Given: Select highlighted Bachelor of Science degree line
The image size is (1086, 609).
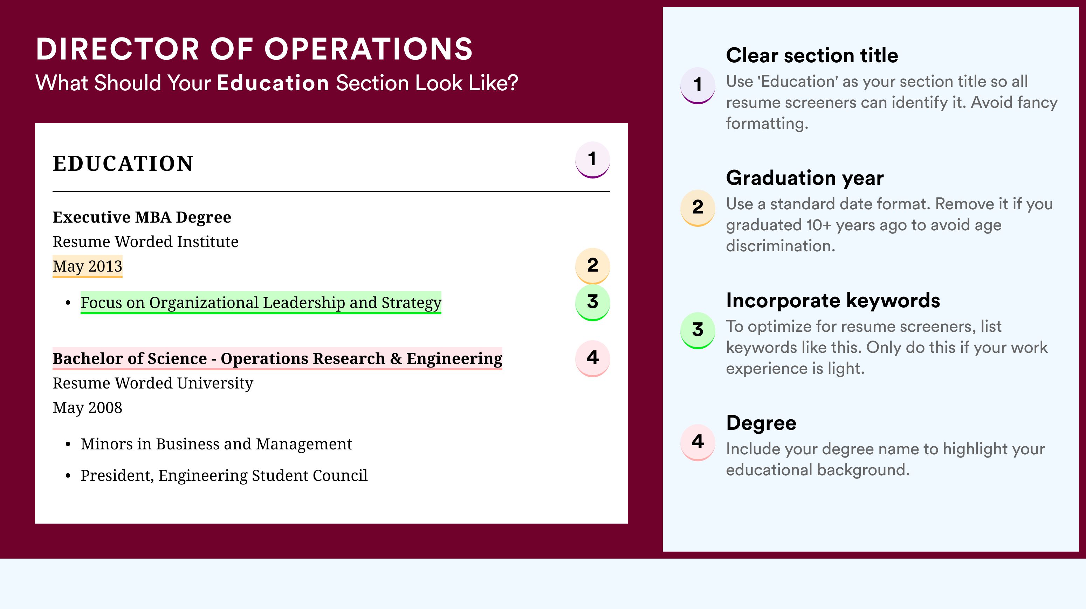Looking at the screenshot, I should point(277,358).
